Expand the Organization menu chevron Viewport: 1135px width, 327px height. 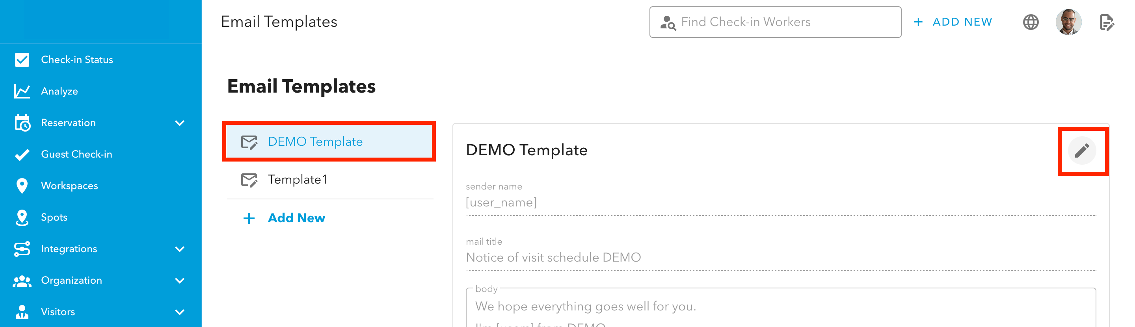[x=180, y=280]
